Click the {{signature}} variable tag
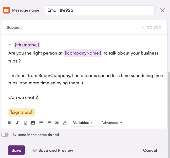The image size is (170, 158). point(22,112)
